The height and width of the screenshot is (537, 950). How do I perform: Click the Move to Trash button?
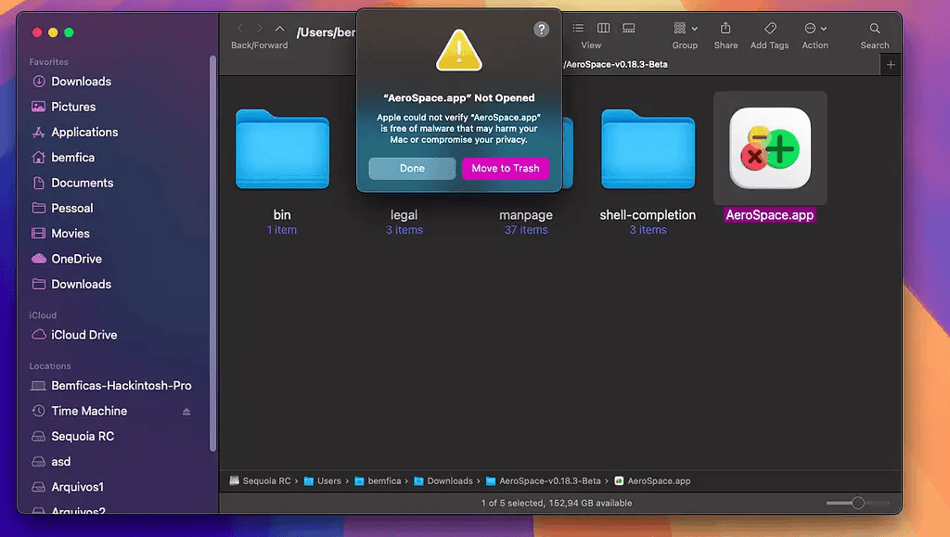506,169
